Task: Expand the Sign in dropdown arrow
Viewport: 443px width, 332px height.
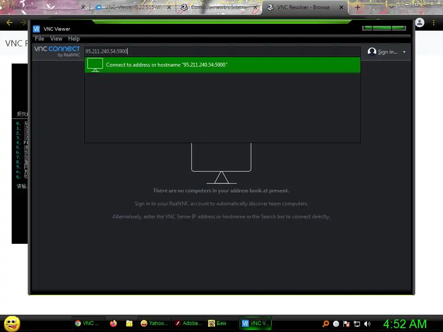Action: point(404,52)
